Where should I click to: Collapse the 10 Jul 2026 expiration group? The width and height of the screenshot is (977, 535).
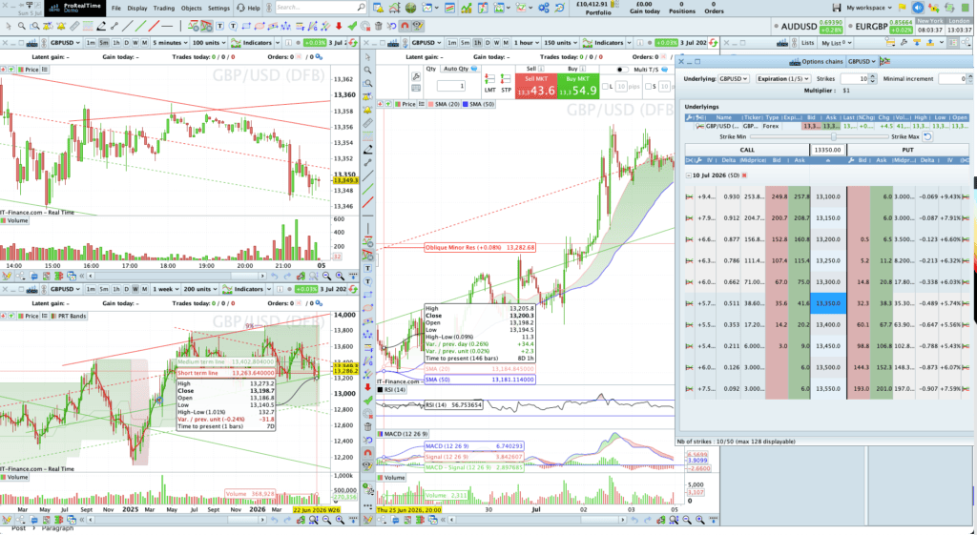[689, 175]
